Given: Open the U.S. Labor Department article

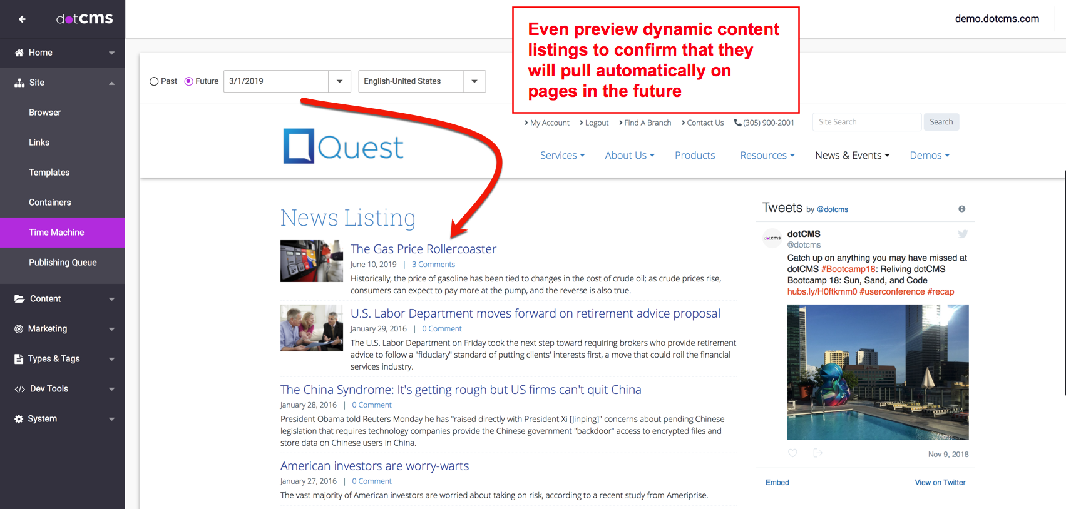Looking at the screenshot, I should click(x=535, y=313).
